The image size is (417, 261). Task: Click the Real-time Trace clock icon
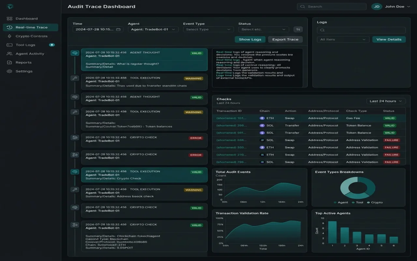click(9, 27)
